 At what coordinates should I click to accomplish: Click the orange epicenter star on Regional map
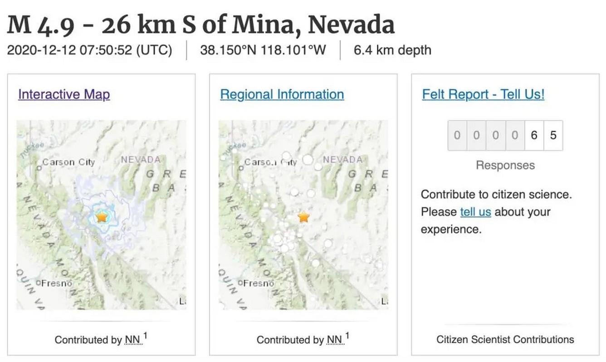303,217
